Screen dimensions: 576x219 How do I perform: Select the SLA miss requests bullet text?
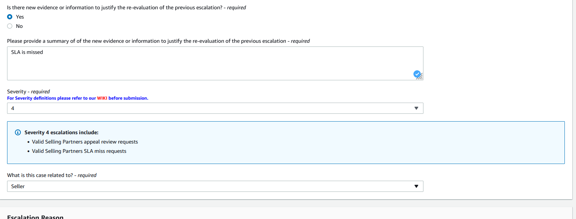(x=79, y=151)
